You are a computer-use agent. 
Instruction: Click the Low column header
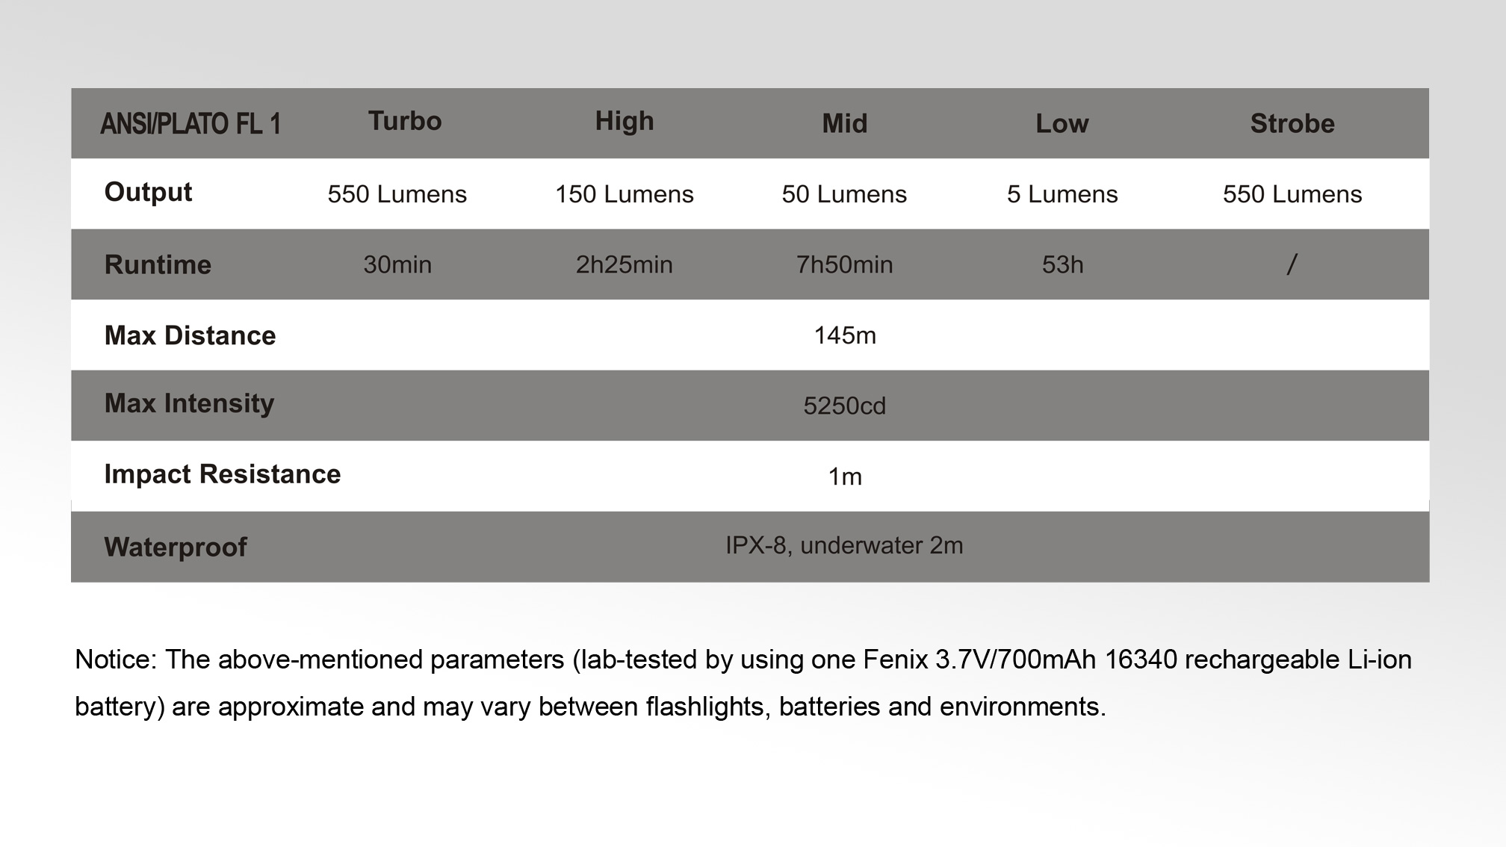pyautogui.click(x=1062, y=123)
